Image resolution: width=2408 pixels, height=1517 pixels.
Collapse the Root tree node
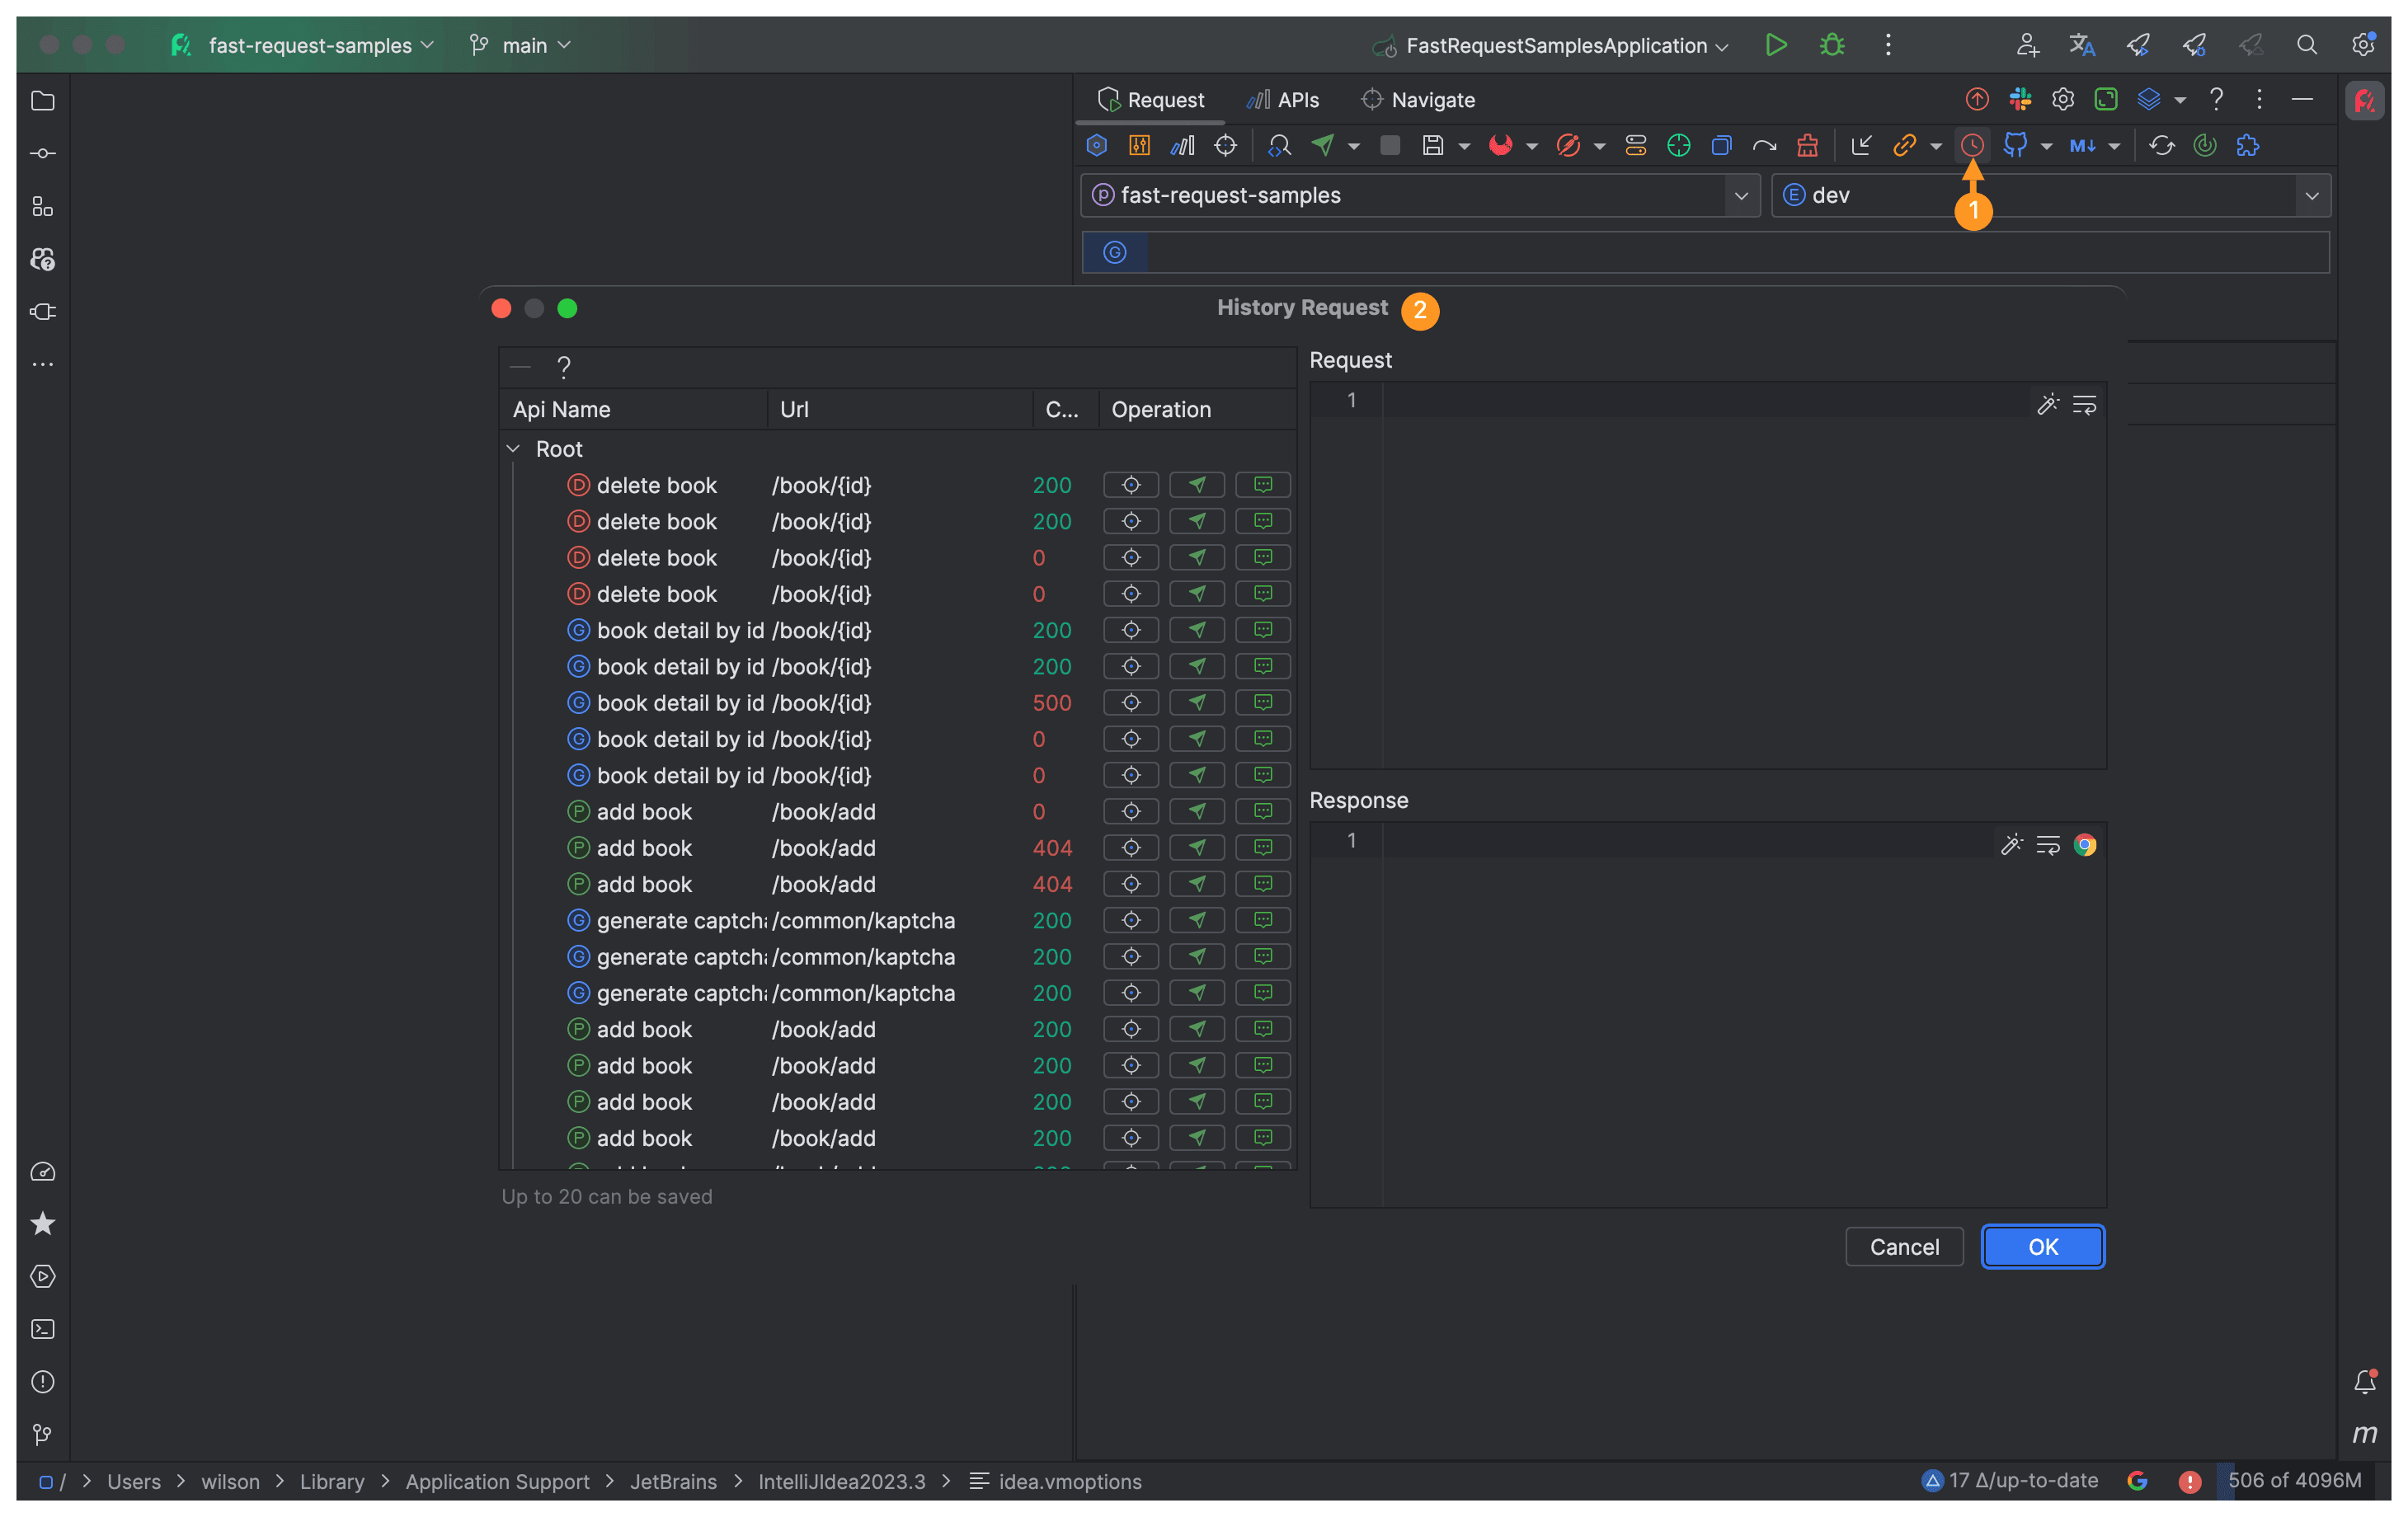click(x=513, y=449)
